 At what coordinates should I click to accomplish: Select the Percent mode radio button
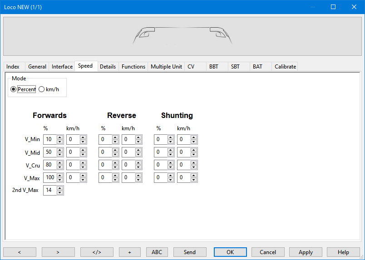coord(13,89)
